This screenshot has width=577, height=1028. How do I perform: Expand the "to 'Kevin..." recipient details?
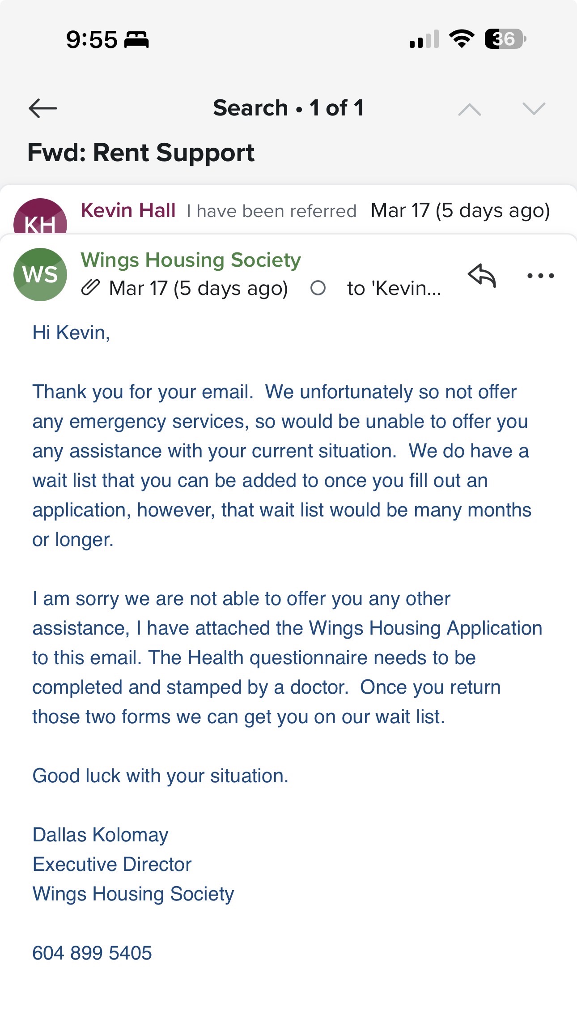(394, 288)
